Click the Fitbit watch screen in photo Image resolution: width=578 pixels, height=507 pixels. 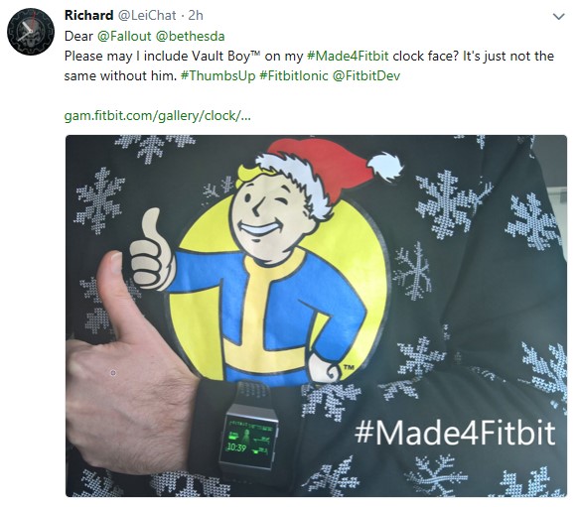[x=249, y=439]
